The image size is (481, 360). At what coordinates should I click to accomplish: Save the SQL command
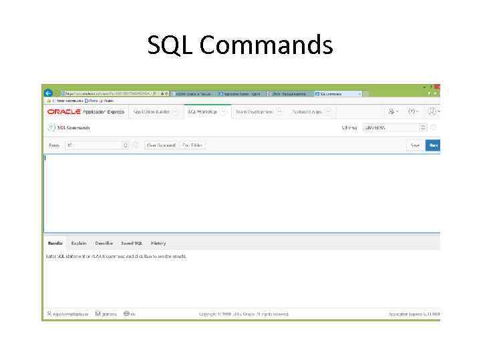pos(415,145)
